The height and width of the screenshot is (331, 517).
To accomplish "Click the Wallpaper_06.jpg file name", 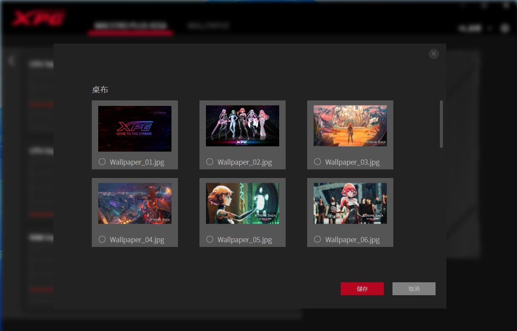I will click(352, 240).
